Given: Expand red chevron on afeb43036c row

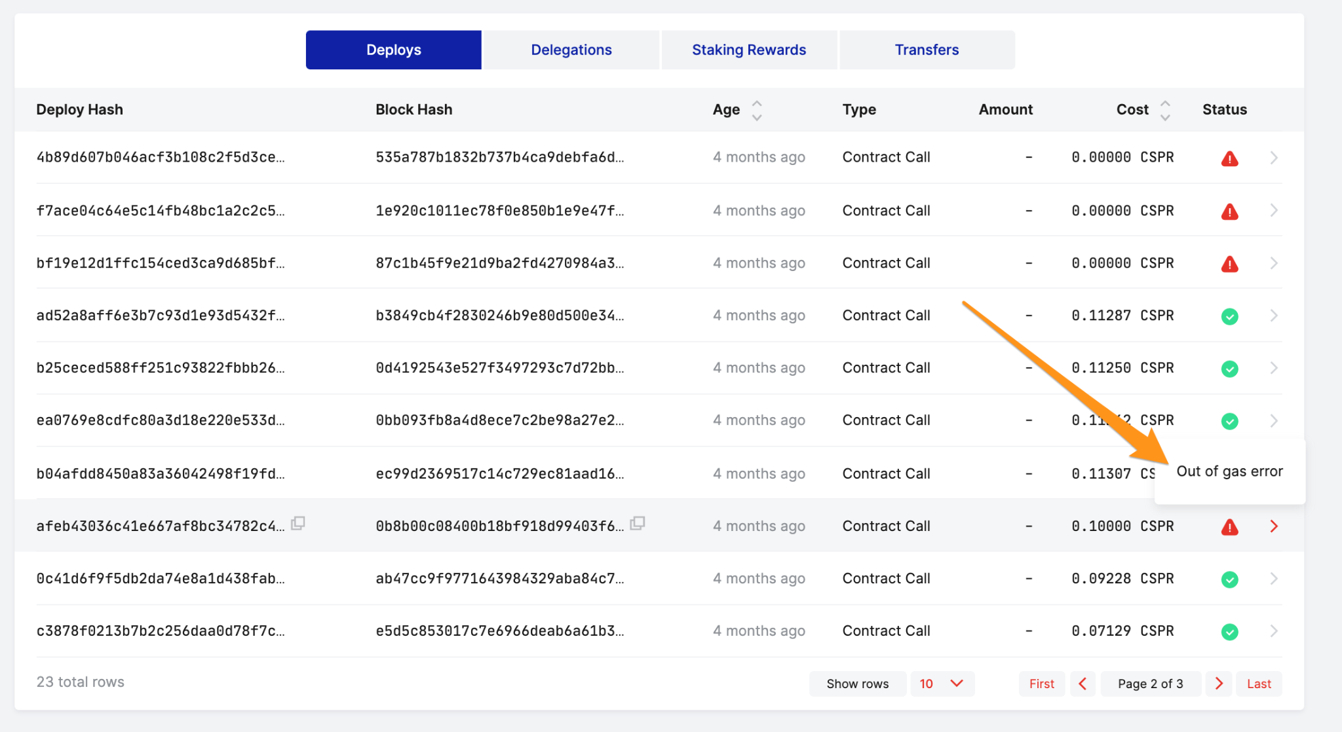Looking at the screenshot, I should [1274, 526].
